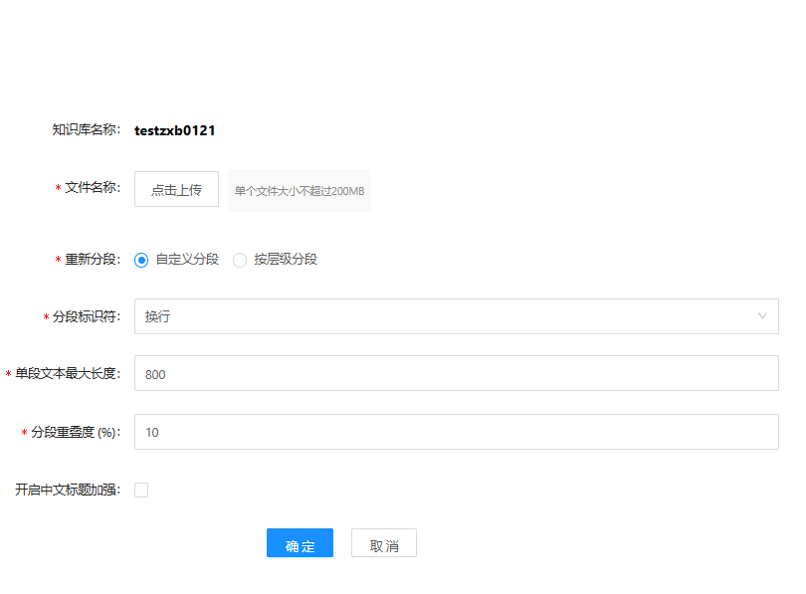Viewport: 806px width, 594px height.
Task: Click the 重新分段 field label
Action: click(x=92, y=260)
